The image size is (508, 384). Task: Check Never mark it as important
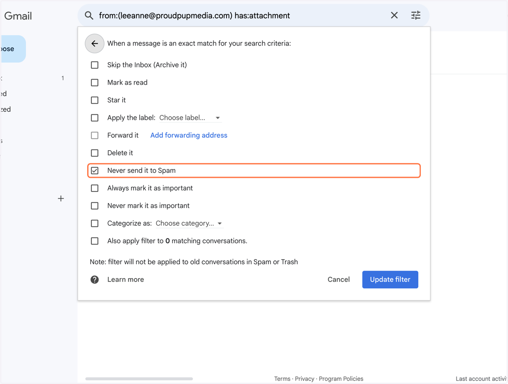click(x=95, y=206)
